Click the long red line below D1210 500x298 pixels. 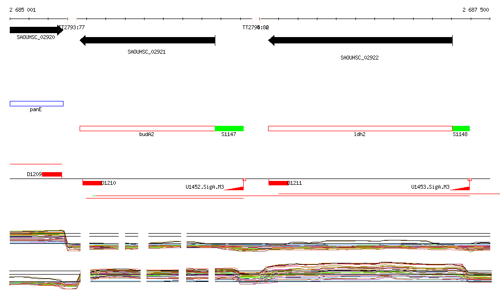point(165,198)
